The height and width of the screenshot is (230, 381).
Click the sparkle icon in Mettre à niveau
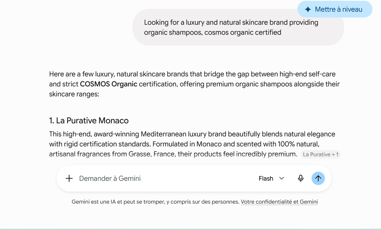(x=308, y=9)
